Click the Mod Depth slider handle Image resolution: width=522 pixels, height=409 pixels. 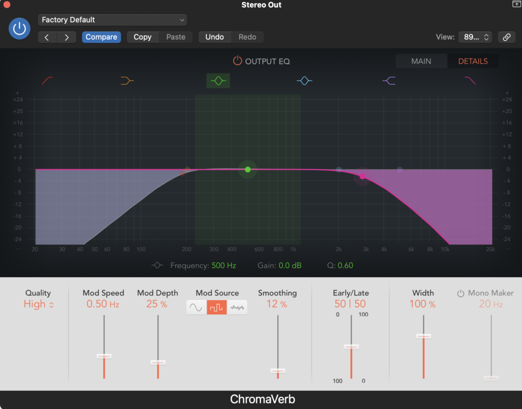click(158, 363)
